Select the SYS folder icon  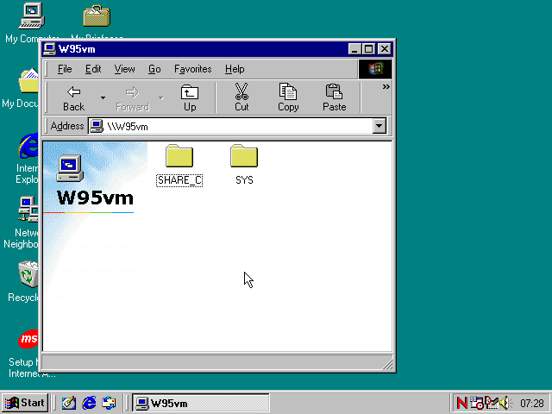244,155
